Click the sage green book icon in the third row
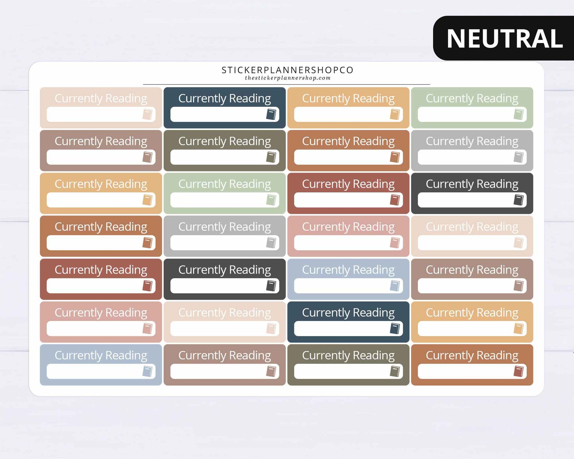This screenshot has width=574, height=459. 271,200
